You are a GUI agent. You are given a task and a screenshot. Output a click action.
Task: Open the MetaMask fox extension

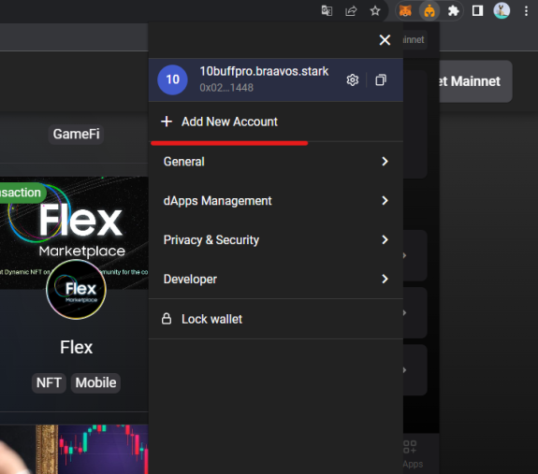(x=405, y=11)
